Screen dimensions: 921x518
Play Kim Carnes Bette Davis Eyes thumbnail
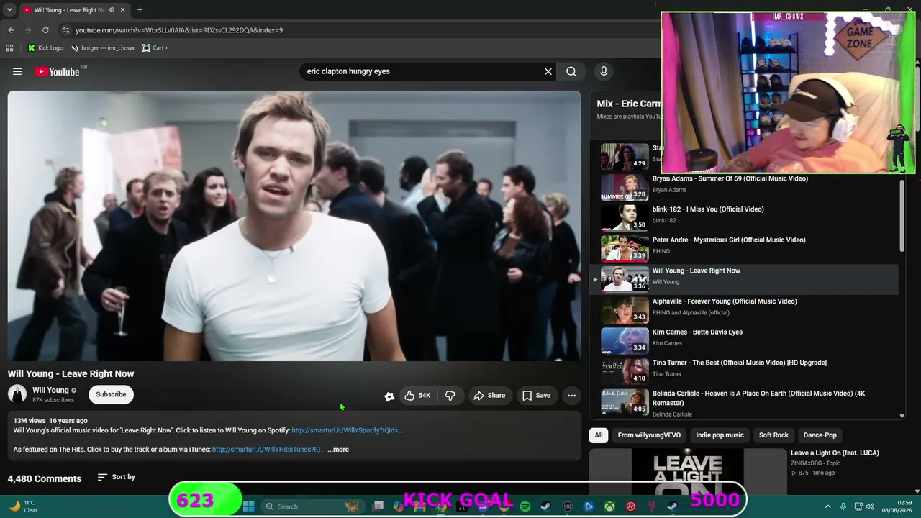pos(625,340)
